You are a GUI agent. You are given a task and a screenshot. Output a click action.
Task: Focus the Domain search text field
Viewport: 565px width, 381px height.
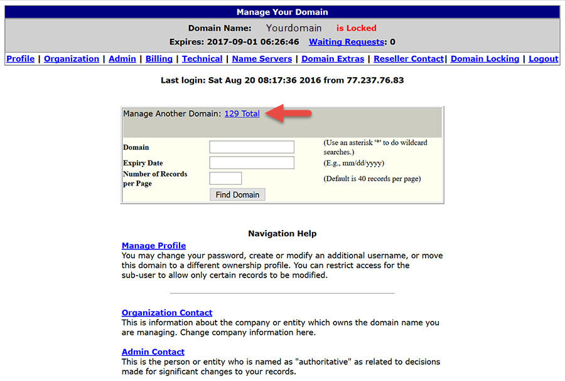252,147
